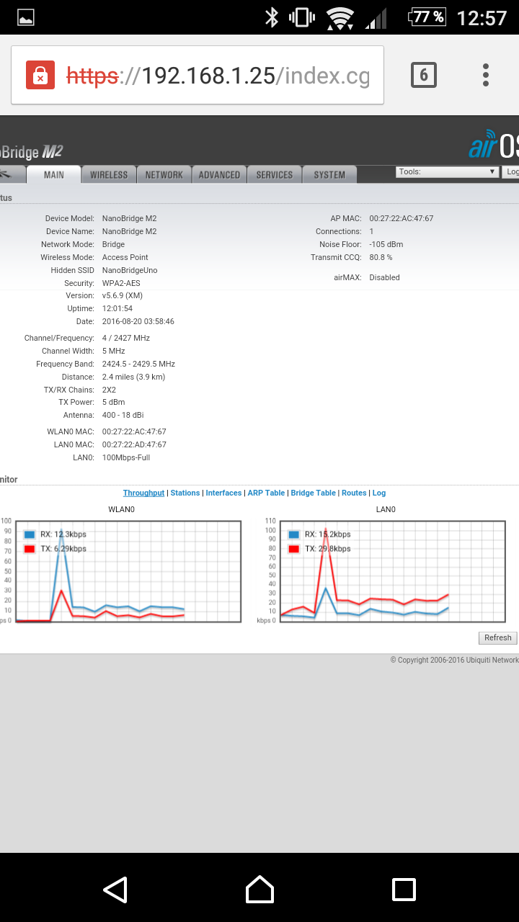Show the Bridge Table

(314, 493)
